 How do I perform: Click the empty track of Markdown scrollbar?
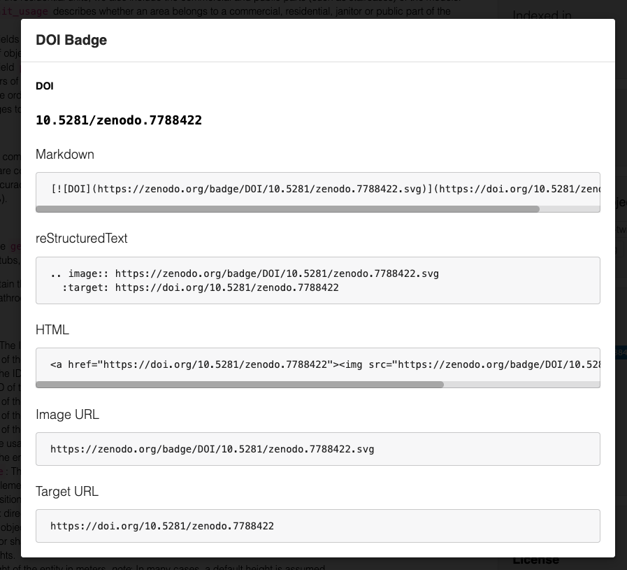(x=570, y=209)
